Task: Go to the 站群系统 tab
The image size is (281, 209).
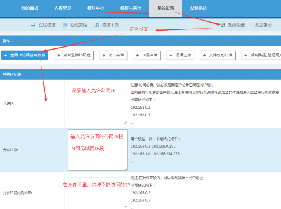Action: pos(199,8)
